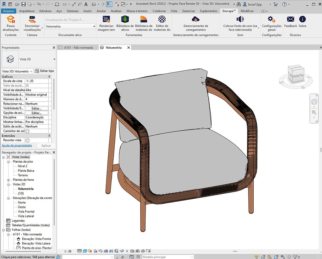Click the 1 : 20 view scale button
322x259 pixels.
pos(68,251)
